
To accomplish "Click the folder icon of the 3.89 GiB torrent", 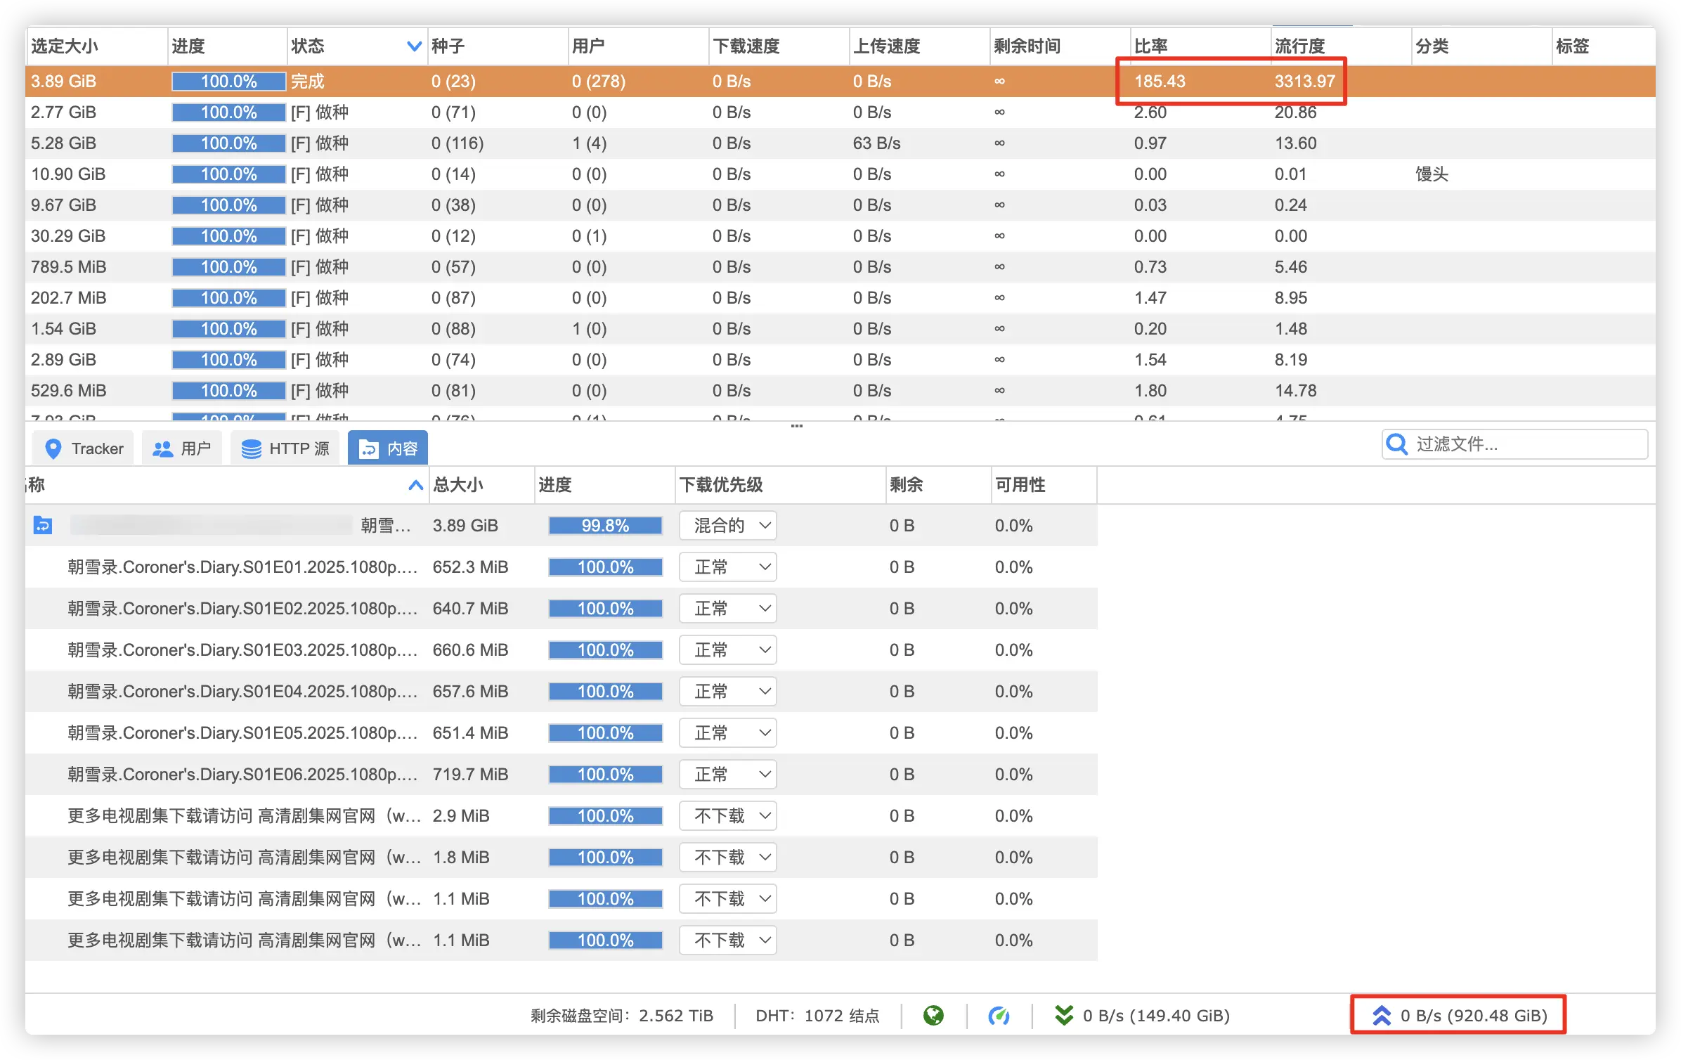I will pos(43,525).
